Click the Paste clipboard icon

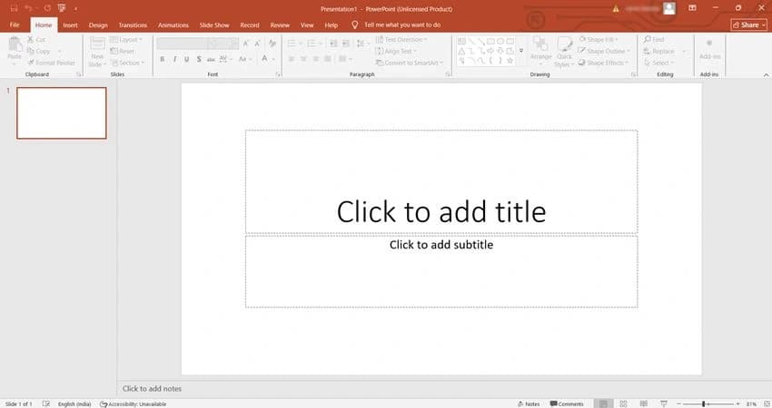[15, 44]
